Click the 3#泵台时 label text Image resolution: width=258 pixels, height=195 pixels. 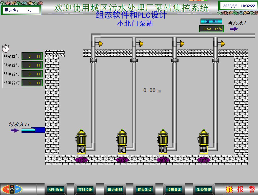click(x=11, y=74)
